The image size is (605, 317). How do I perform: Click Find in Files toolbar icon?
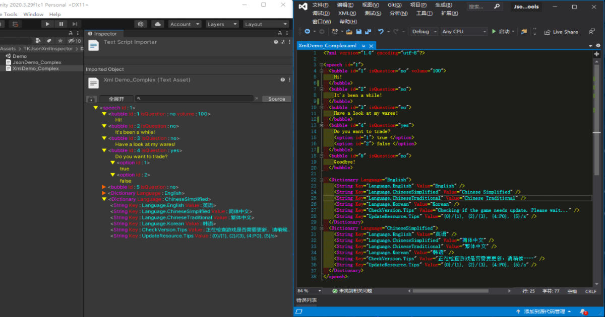(523, 32)
